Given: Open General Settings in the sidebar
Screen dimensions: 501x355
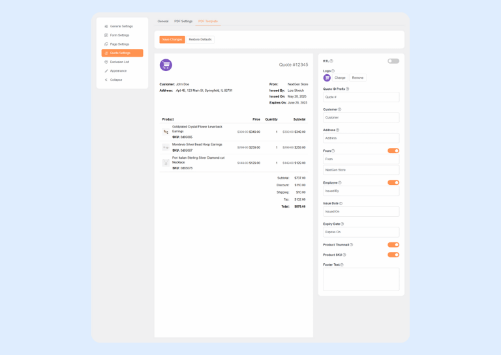Looking at the screenshot, I should click(121, 27).
